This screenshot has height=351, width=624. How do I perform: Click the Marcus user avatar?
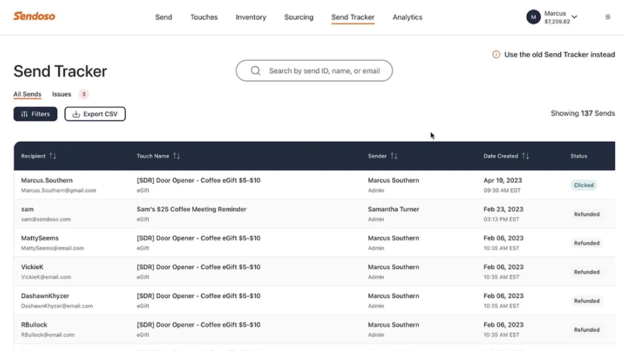coord(533,17)
